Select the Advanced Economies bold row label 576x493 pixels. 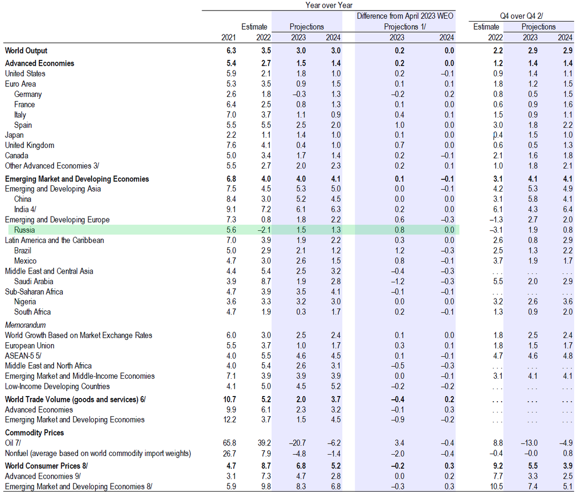39,63
